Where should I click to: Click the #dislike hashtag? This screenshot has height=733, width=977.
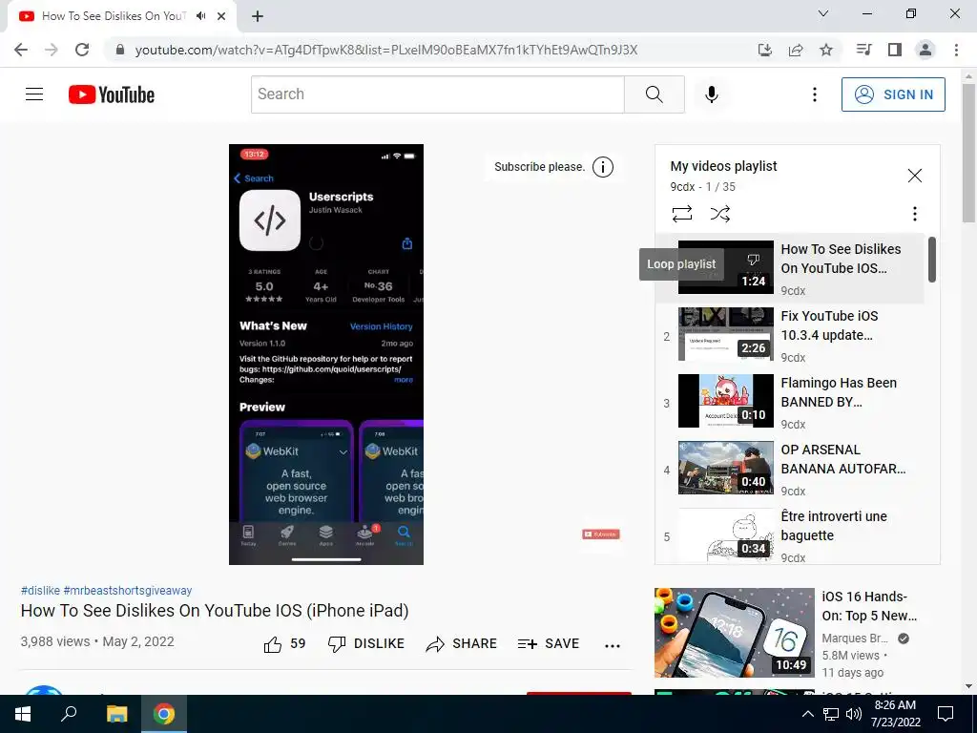[x=40, y=590]
